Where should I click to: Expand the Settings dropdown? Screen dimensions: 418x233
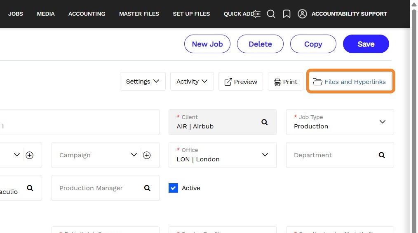(143, 82)
